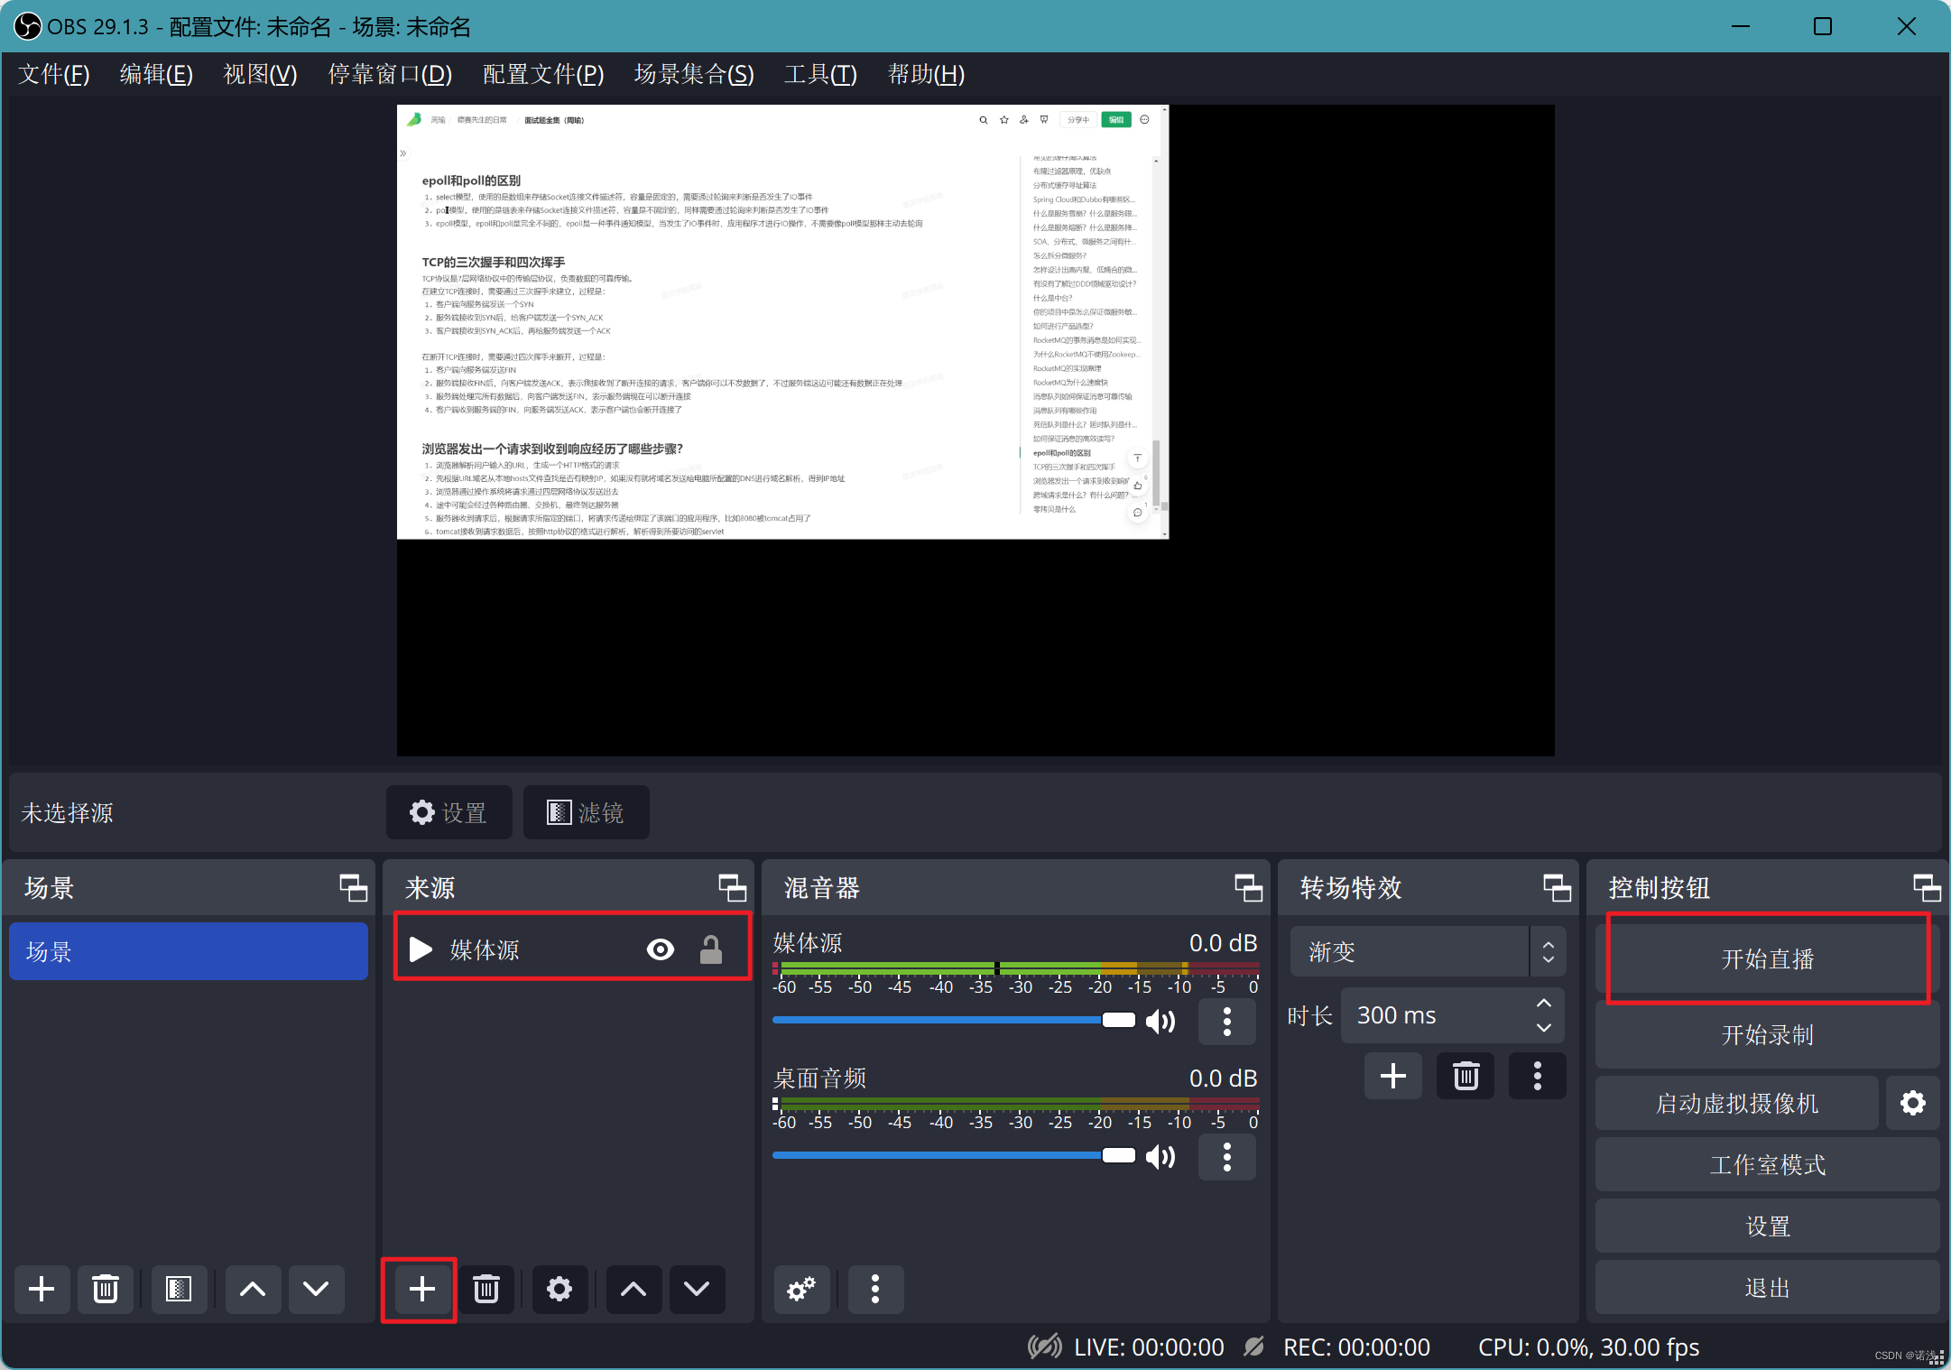Screen dimensions: 1951x1370
Task: Open scene filters icon in Scenes panel
Action: (179, 1289)
